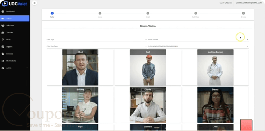
Task: Go to the Subtitles step circle
Action: tap(196, 13)
